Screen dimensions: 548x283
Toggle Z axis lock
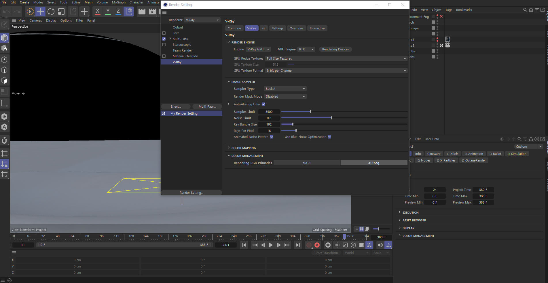click(118, 12)
